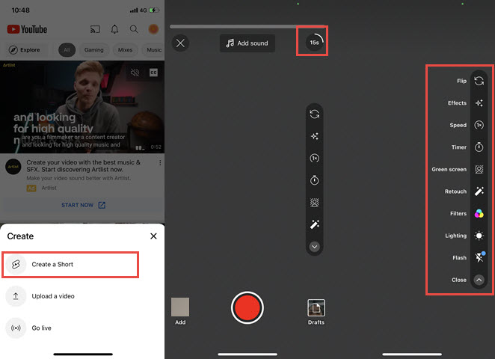Screen dimensions: 495x359
Task: Open the ad title 'Create your video...'
Action: 83,166
